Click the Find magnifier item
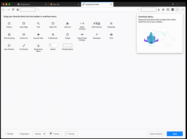Image resolution: width=187 pixels, height=139 pixels. point(38,23)
